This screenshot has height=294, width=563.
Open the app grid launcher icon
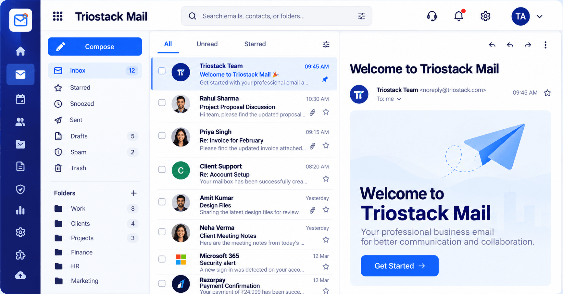tap(58, 16)
